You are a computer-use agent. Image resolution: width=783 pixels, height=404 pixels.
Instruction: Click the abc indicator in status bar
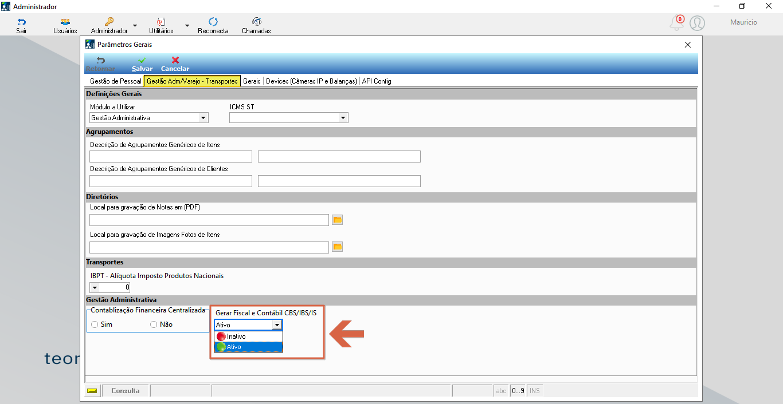coord(501,391)
